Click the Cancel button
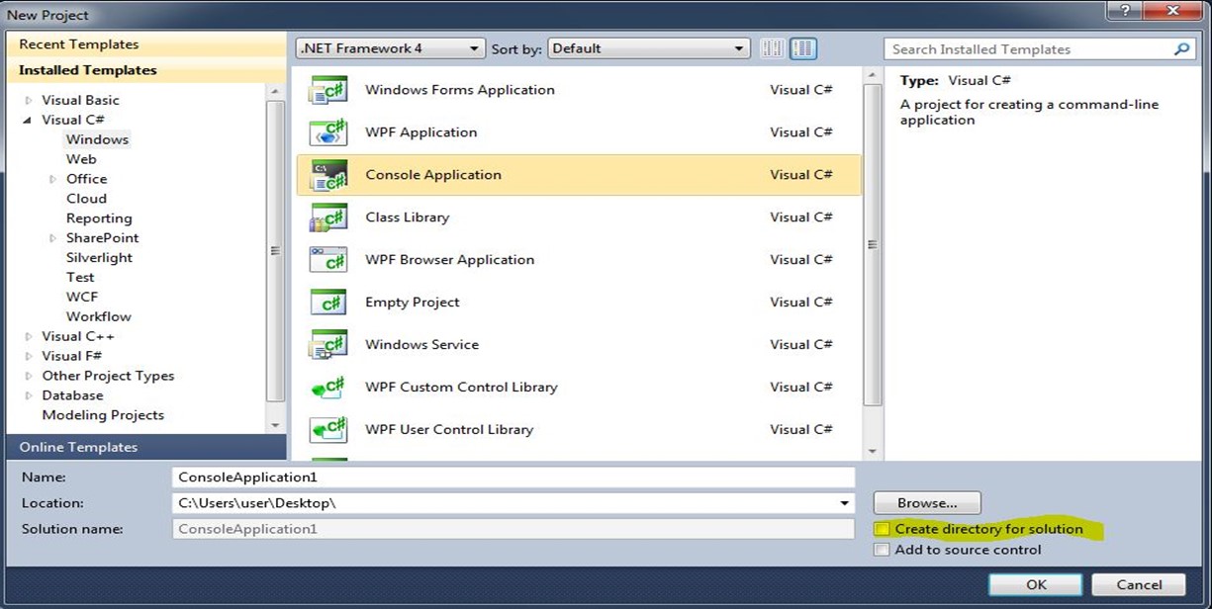Viewport: 1212px width, 609px height. (1139, 584)
